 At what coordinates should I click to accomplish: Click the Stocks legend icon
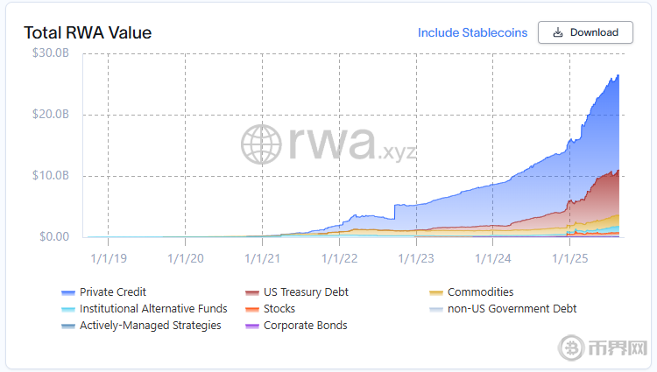pyautogui.click(x=252, y=309)
